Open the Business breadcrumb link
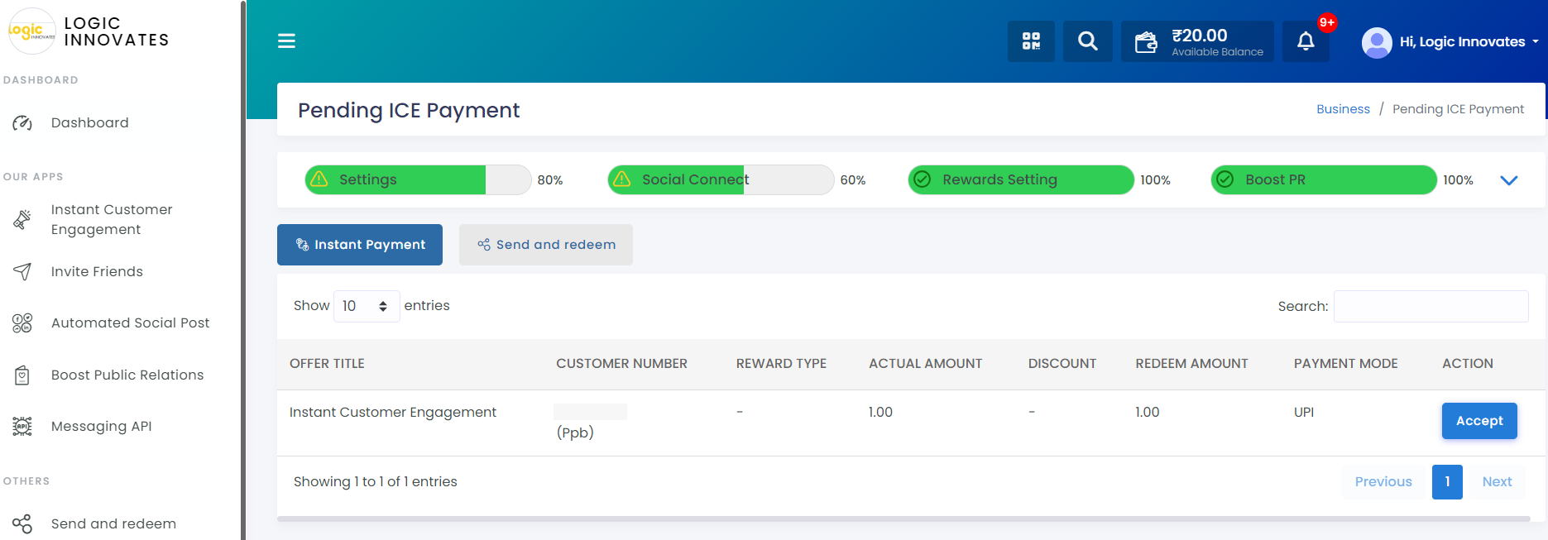Screen dimensions: 1548x540 [x=1343, y=109]
